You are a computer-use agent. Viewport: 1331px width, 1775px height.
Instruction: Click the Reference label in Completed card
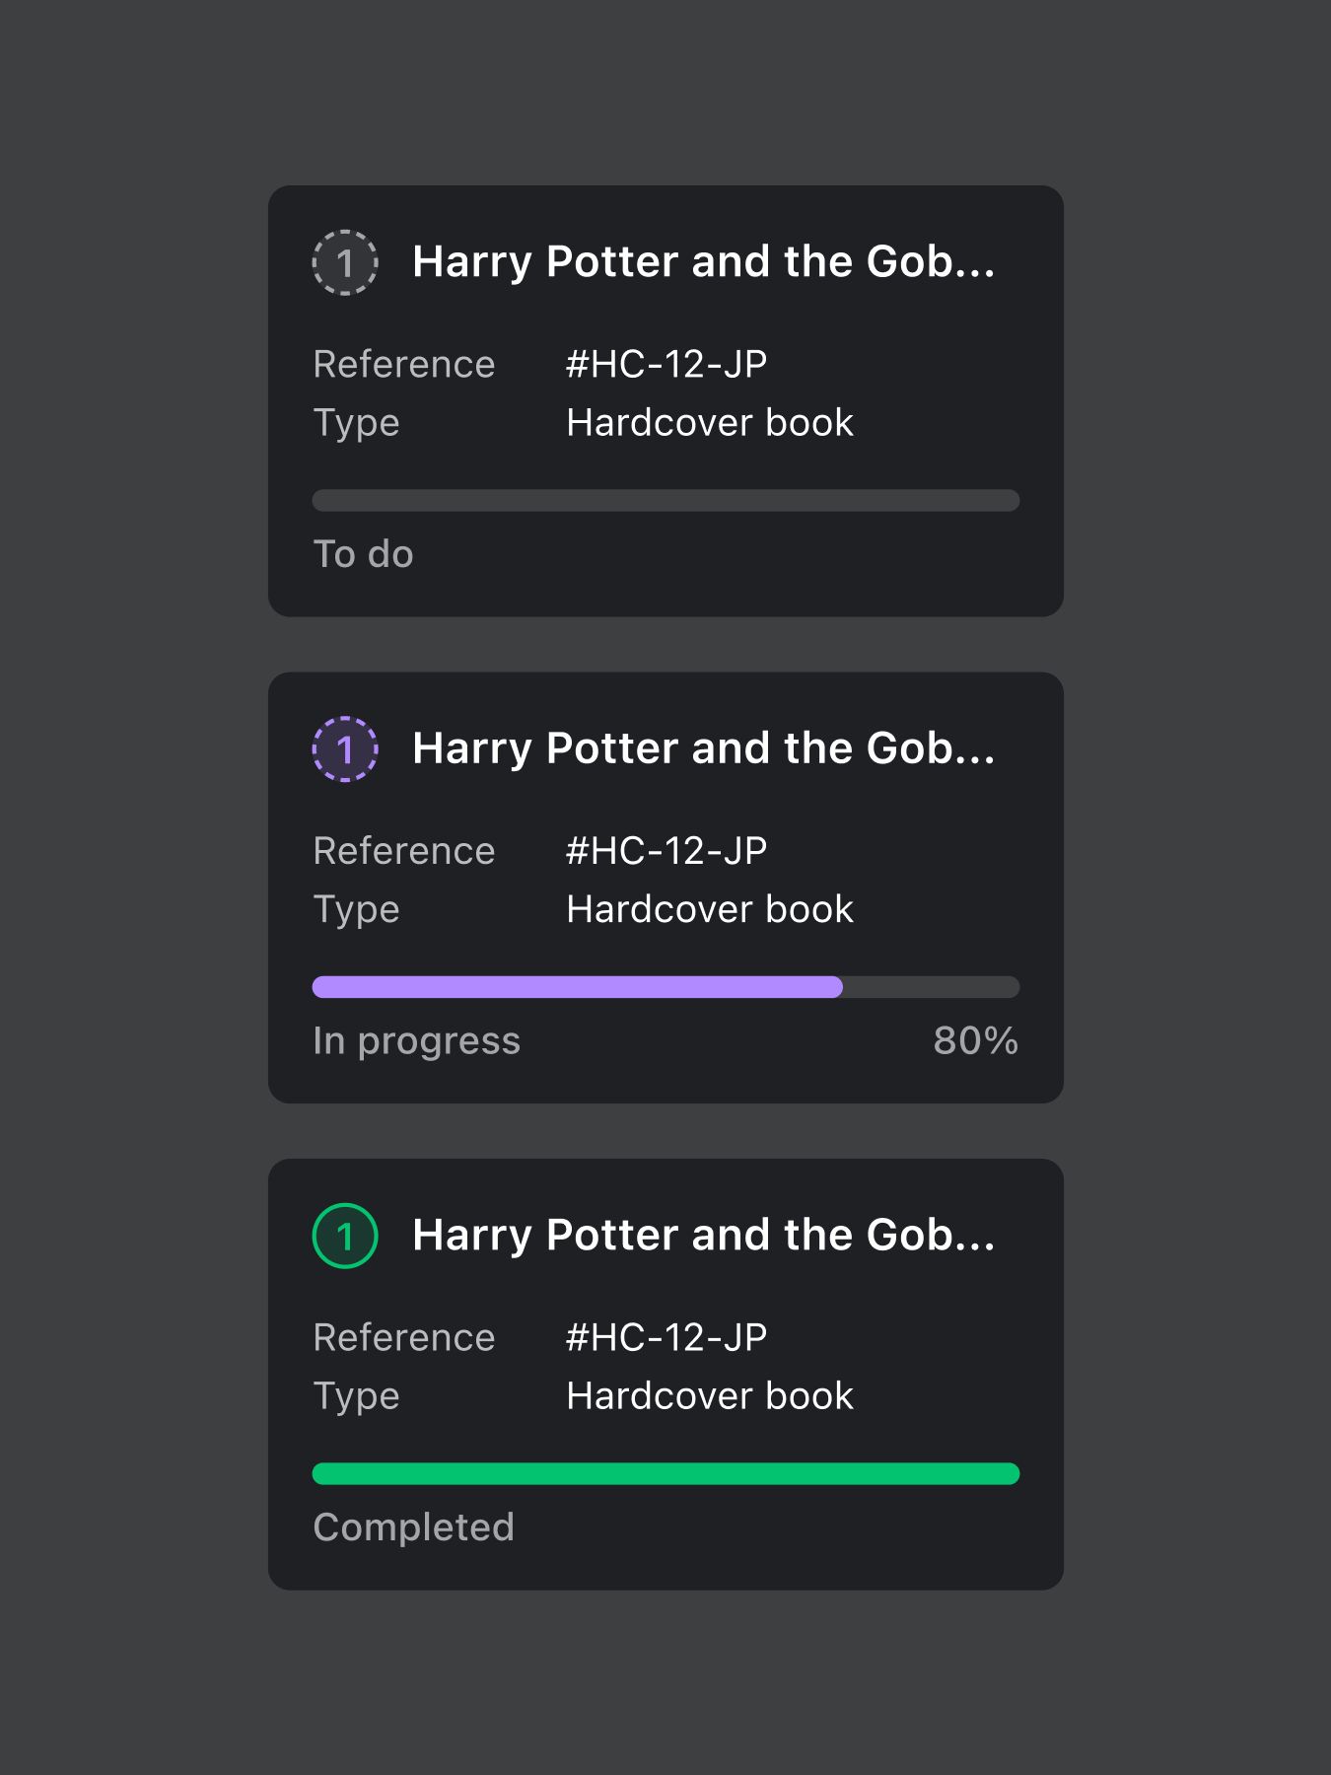pos(404,1338)
